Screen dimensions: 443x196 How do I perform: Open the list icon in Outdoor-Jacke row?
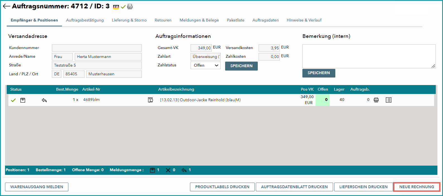pyautogui.click(x=389, y=100)
